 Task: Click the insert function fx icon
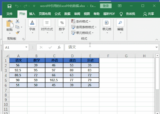click(x=59, y=47)
